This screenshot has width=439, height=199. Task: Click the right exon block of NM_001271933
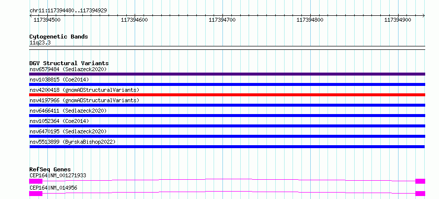pos(420,181)
